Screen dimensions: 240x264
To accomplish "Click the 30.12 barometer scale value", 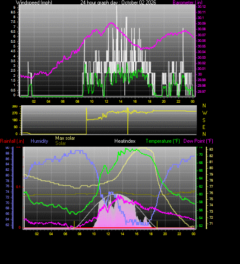I will pyautogui.click(x=202, y=6).
